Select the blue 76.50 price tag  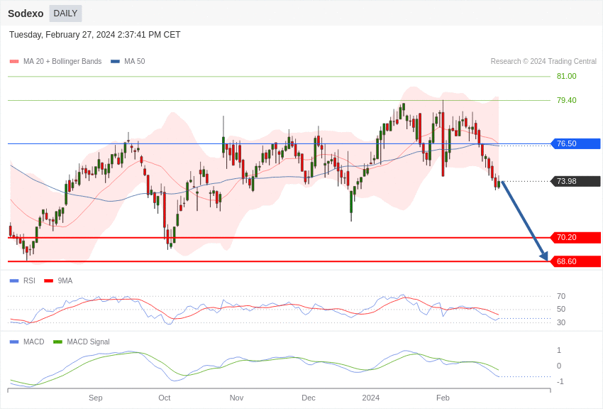pos(575,143)
